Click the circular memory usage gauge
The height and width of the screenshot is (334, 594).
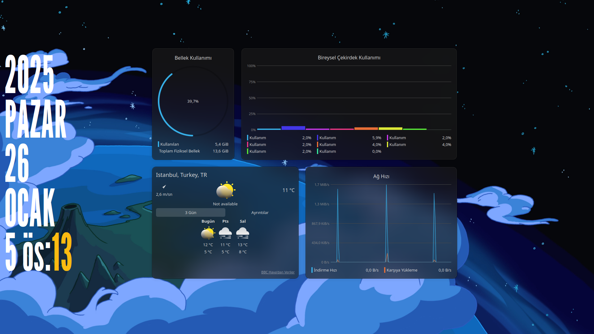pyautogui.click(x=193, y=101)
